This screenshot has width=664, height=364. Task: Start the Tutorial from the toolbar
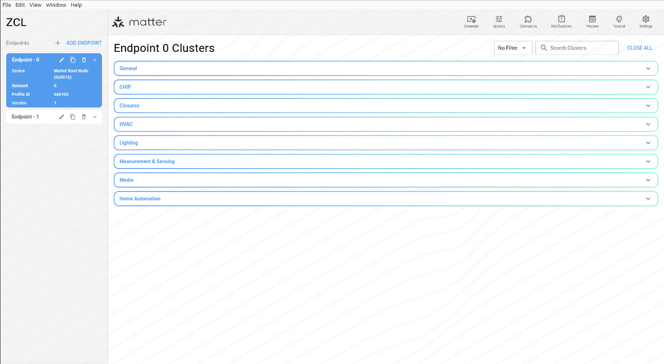coord(619,20)
